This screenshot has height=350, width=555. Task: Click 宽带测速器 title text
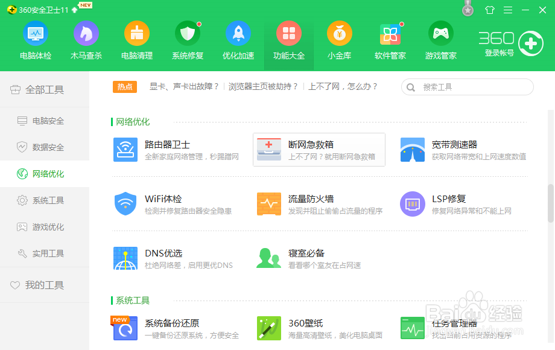[x=454, y=144]
